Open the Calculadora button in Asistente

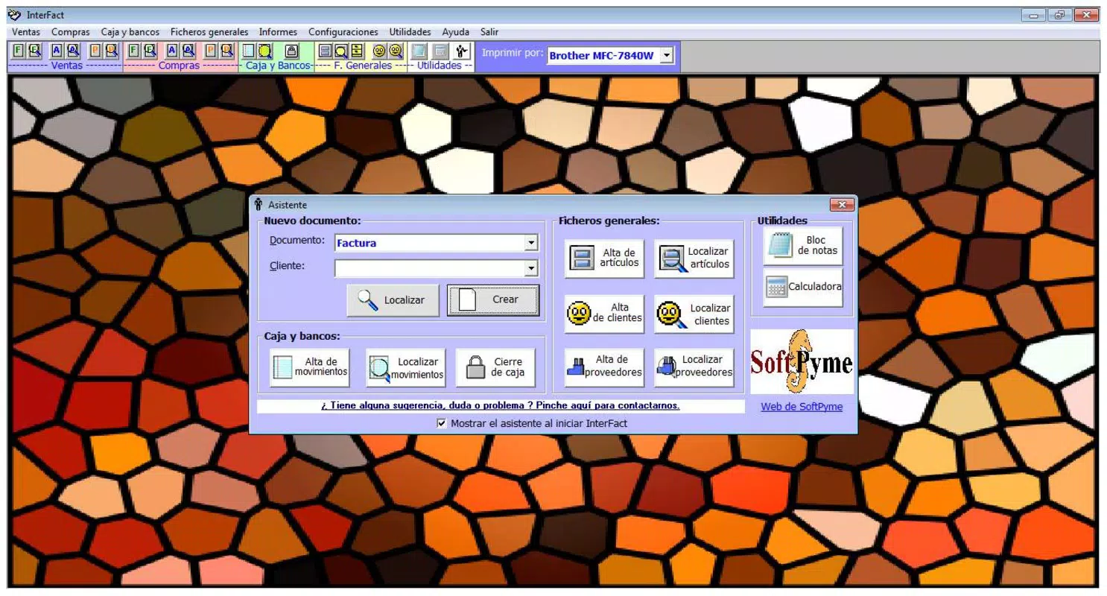coord(803,288)
